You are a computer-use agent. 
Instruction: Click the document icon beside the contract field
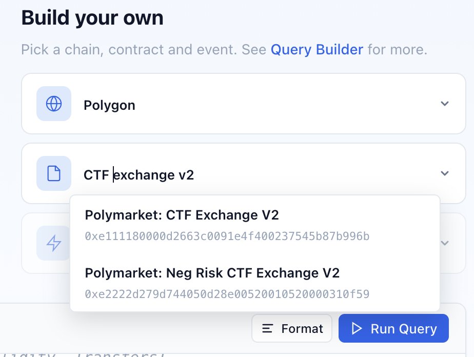[x=54, y=173]
